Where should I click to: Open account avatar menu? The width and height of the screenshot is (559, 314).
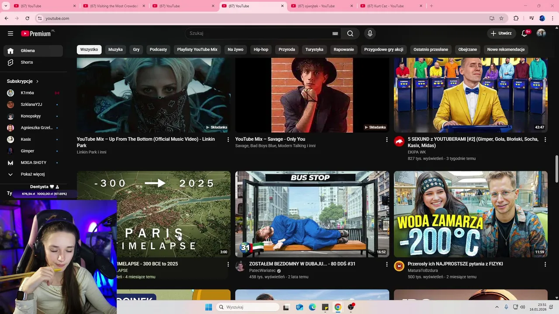541,34
